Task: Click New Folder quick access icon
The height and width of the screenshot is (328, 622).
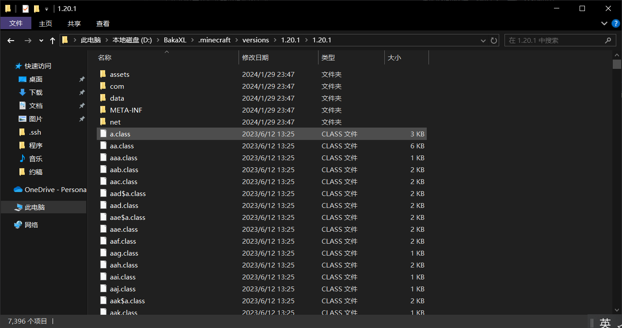Action: [36, 8]
